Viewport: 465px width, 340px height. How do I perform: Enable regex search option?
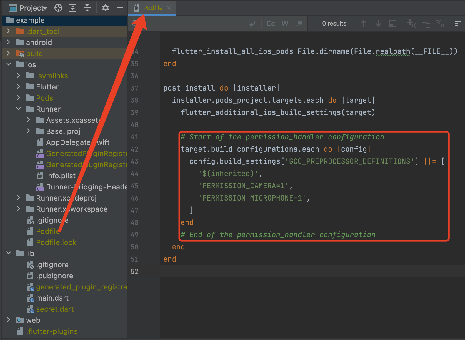[299, 24]
